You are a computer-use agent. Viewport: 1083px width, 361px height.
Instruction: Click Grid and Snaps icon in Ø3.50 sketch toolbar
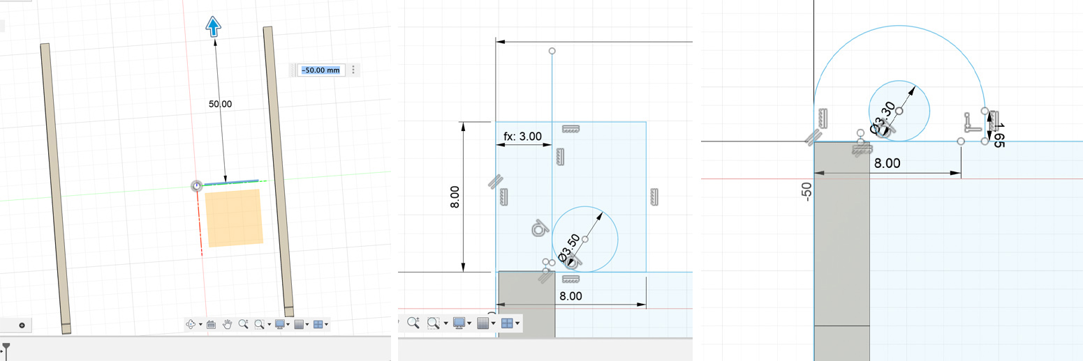[484, 323]
